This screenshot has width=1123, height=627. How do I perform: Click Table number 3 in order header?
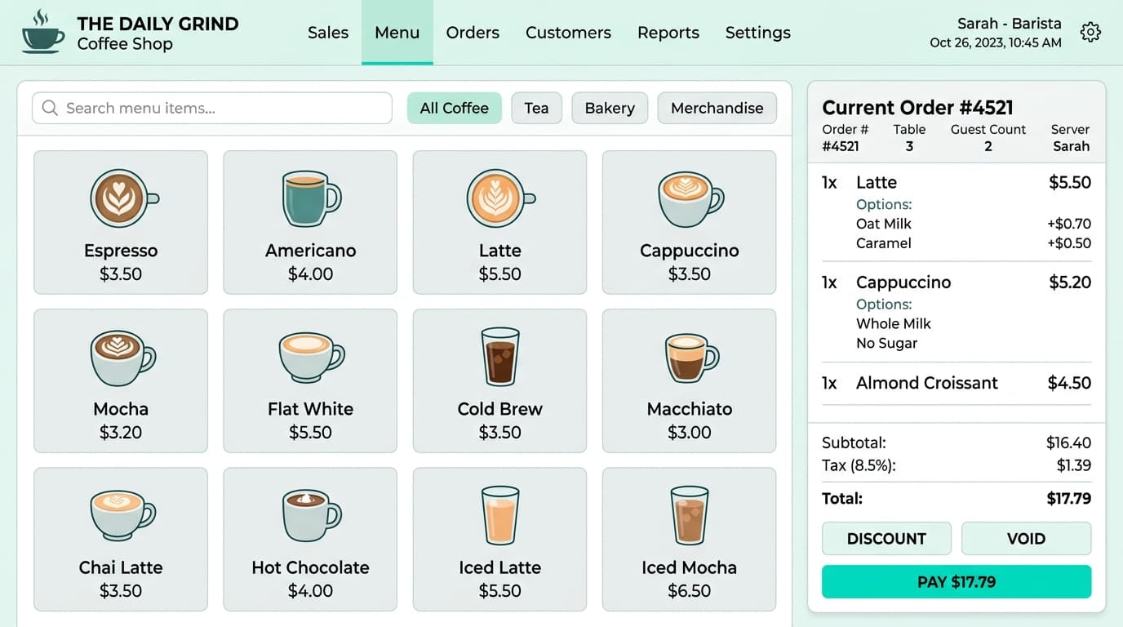[909, 147]
